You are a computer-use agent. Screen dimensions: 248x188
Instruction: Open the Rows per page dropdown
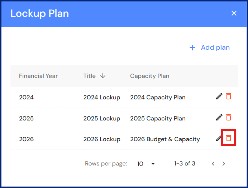pos(146,164)
